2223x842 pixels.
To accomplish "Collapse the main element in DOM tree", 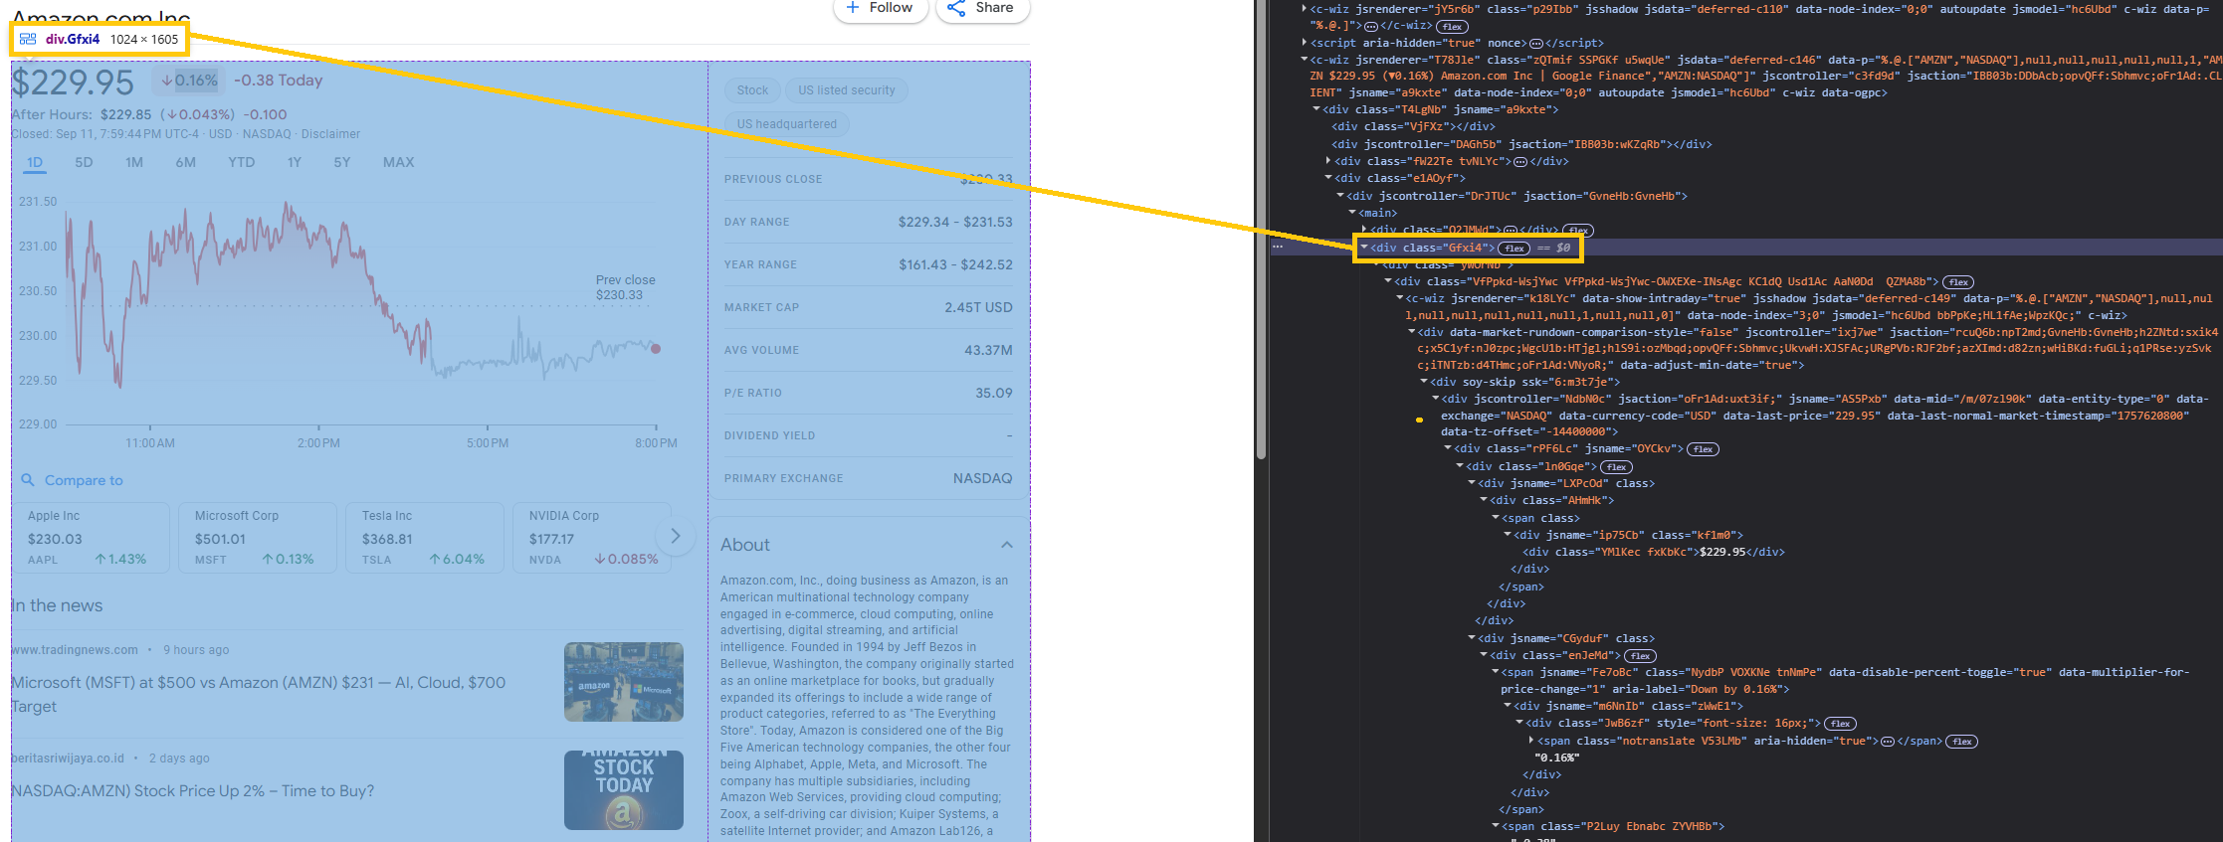I will click(1352, 213).
